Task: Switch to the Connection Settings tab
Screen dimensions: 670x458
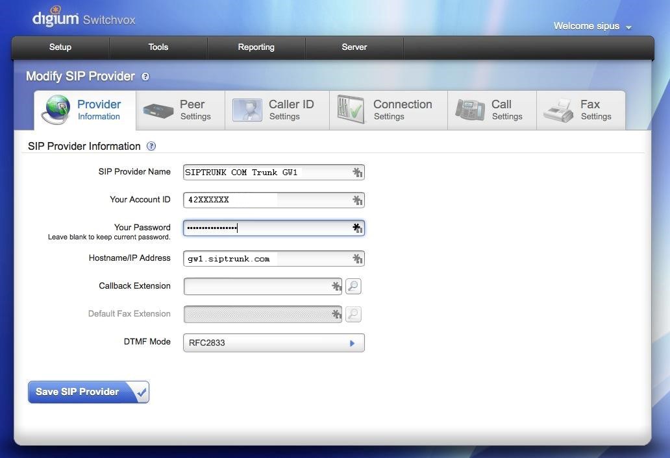Action: (x=388, y=110)
